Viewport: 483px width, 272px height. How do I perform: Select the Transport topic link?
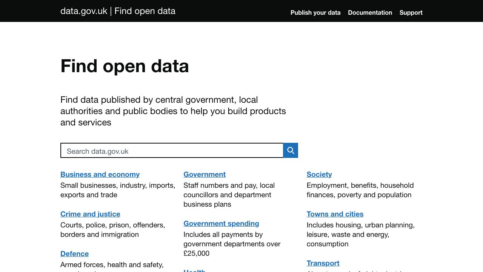pyautogui.click(x=323, y=263)
